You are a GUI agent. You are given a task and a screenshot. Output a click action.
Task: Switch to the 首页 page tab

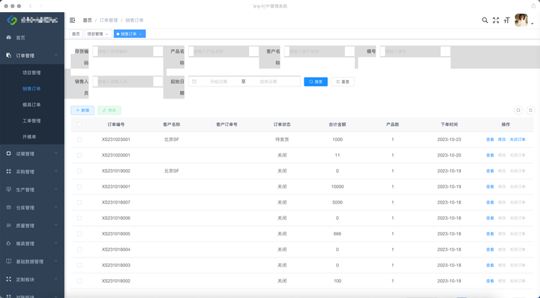pyautogui.click(x=76, y=34)
